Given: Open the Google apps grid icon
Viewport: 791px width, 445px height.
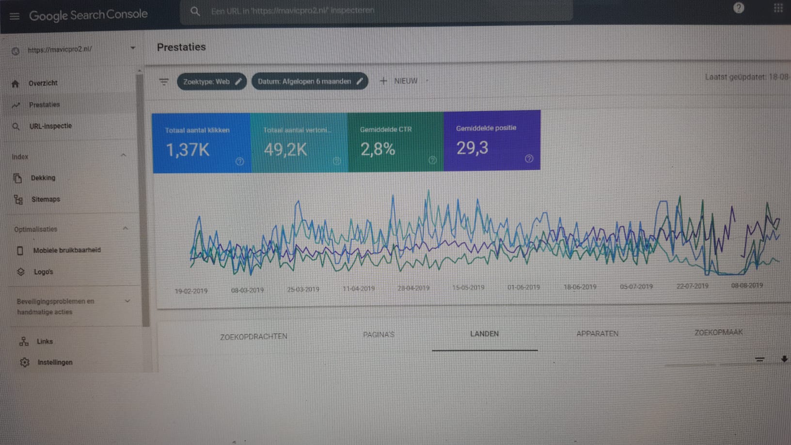Looking at the screenshot, I should coord(778,8).
